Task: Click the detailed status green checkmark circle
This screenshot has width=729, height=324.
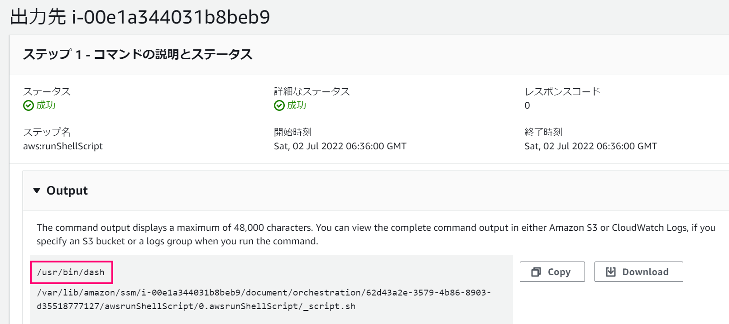Action: coord(278,105)
